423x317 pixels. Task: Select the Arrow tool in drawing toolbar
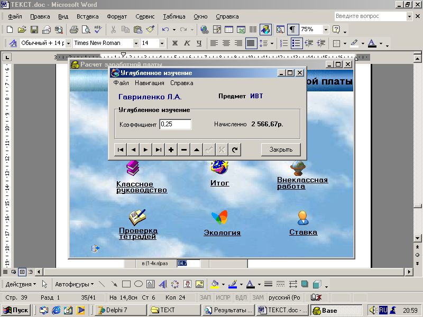coord(114,284)
